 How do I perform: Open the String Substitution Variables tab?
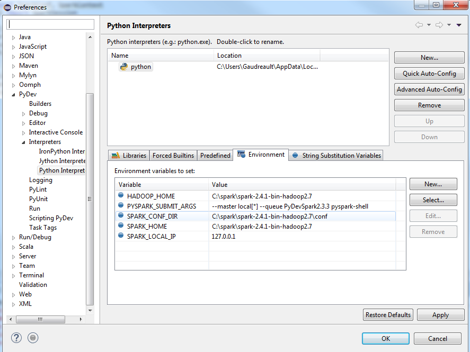[x=336, y=155]
